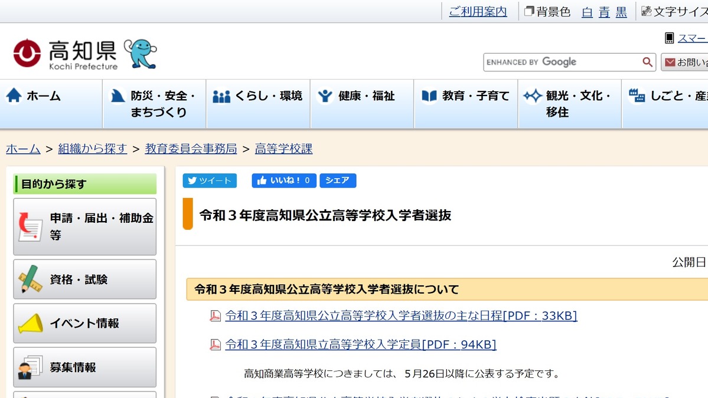Screen dimensions: 708x398
Task: Click the person icon for 募集情報
Action: click(x=30, y=367)
